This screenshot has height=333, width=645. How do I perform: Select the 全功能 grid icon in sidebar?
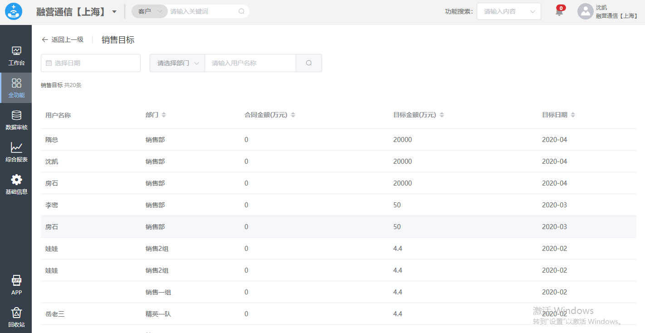coord(16,83)
